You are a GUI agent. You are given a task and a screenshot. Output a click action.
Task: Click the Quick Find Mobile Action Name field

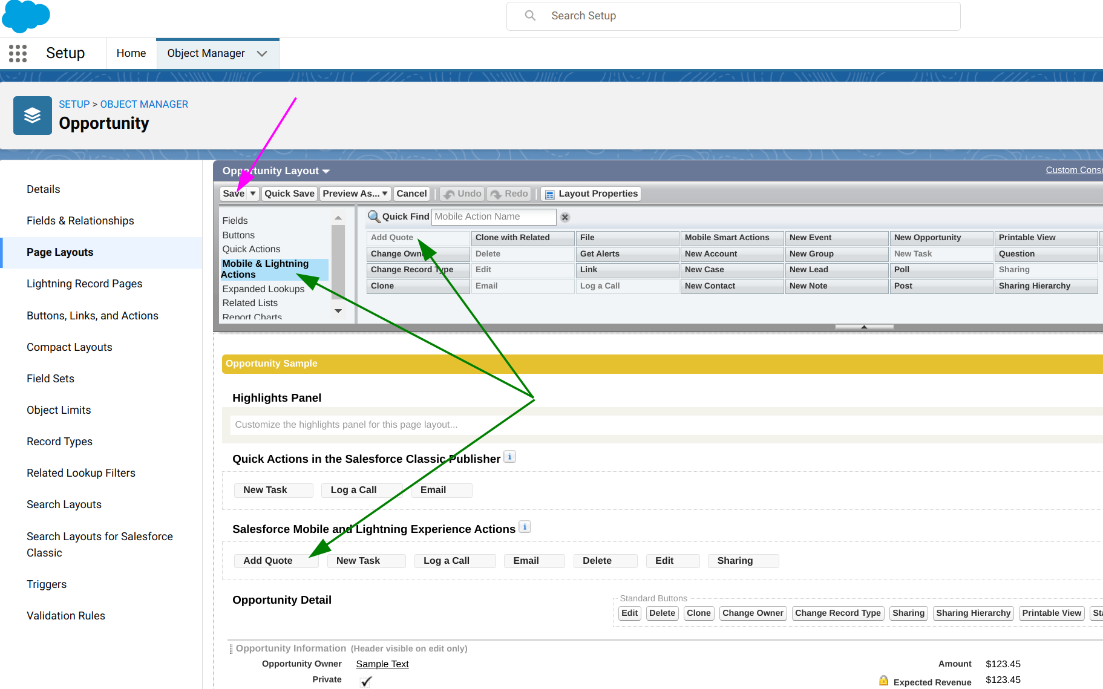tap(494, 217)
